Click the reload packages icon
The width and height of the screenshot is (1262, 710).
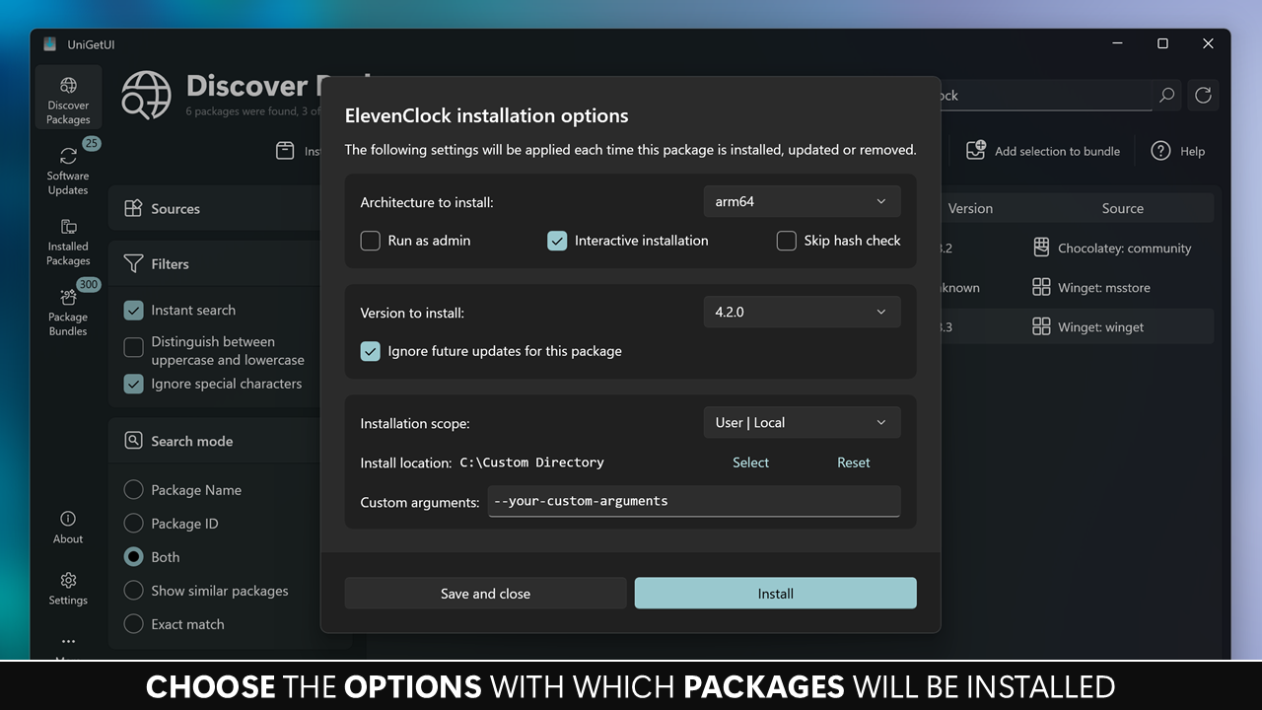tap(1203, 96)
